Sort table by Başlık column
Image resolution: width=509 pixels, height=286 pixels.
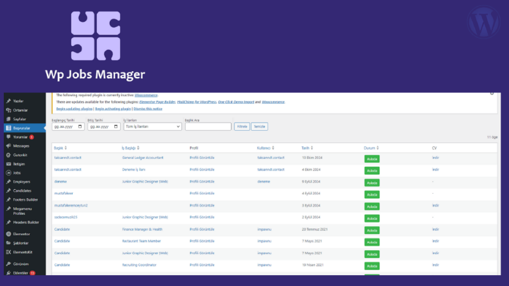(60, 148)
